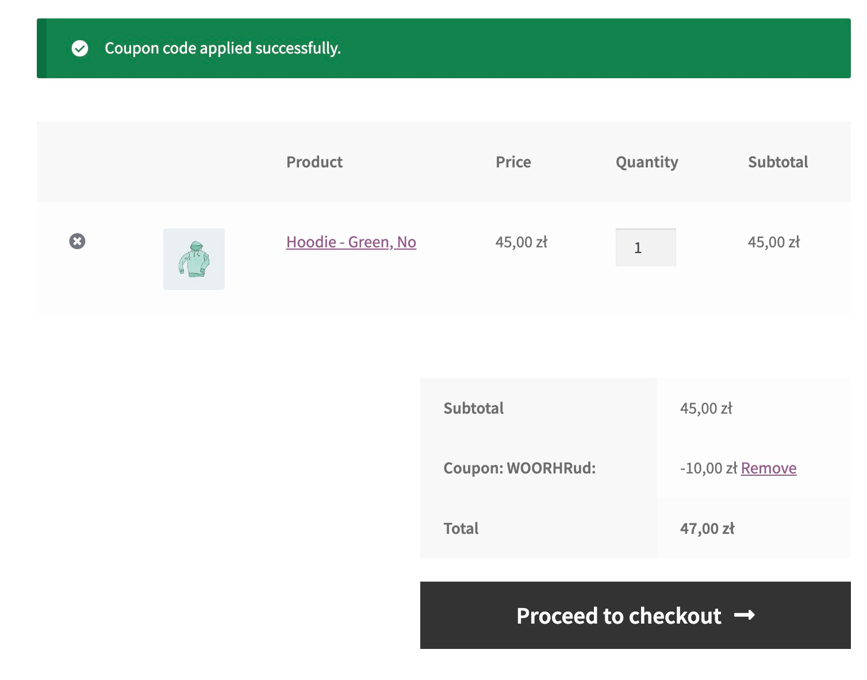Click the Subtotal label in cart totals
The height and width of the screenshot is (680, 867).
[473, 408]
